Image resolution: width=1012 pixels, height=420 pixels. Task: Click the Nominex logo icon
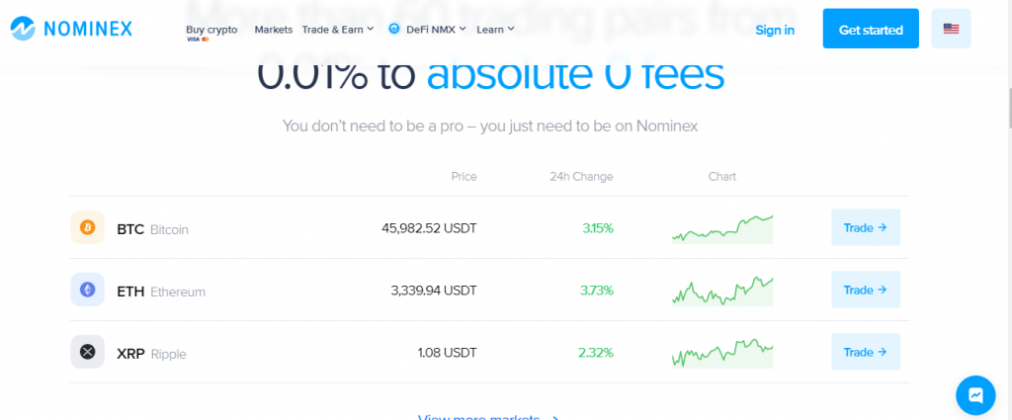24,29
